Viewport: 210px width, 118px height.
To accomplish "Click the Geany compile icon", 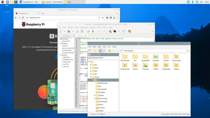I will click(x=110, y=31).
